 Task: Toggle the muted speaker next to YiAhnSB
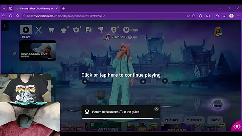pyautogui.click(x=135, y=37)
